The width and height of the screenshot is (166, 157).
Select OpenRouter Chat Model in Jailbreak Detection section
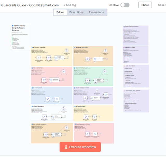coord(105,51)
